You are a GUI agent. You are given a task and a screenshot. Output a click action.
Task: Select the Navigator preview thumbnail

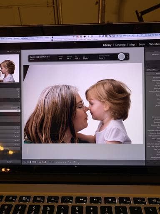tap(10, 69)
